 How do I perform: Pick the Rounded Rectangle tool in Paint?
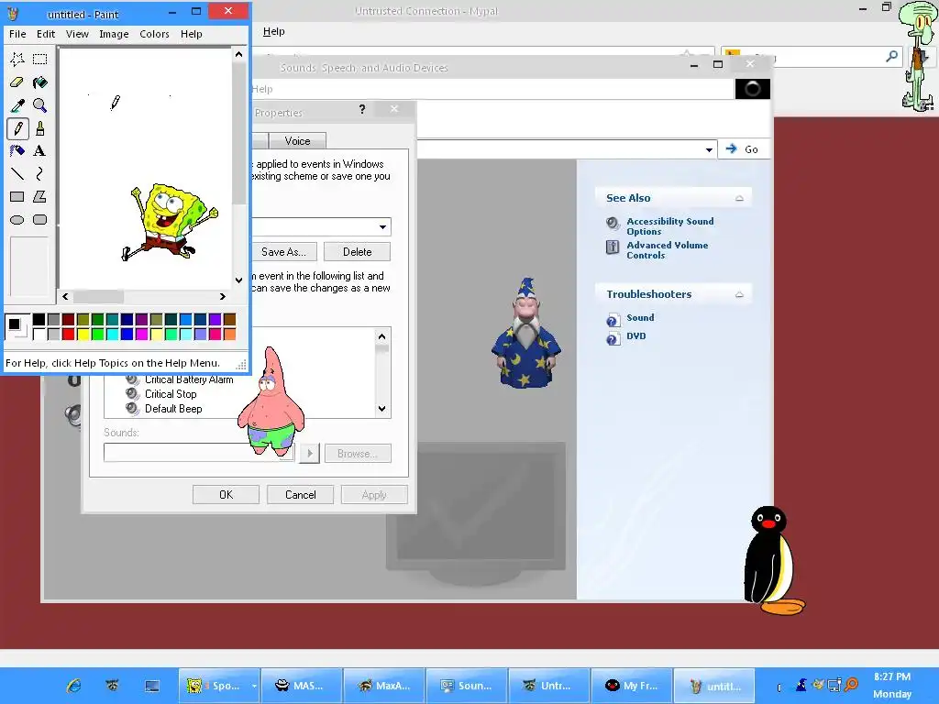pyautogui.click(x=40, y=220)
